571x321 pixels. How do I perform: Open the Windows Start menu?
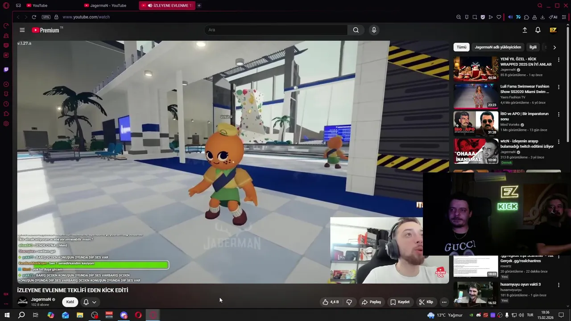point(7,315)
